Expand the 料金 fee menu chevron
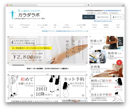This screenshot has width=130, height=110. [x=59, y=26]
